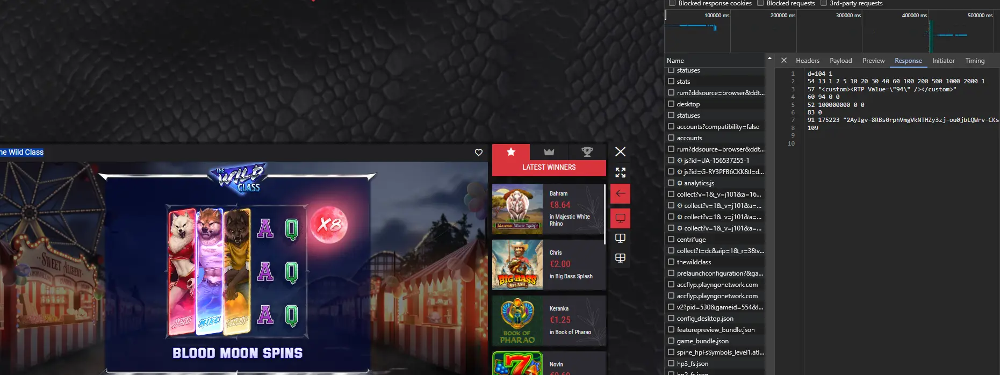Image resolution: width=1000 pixels, height=375 pixels.
Task: Tick the checkbox beside config_desktop.json
Action: click(671, 319)
